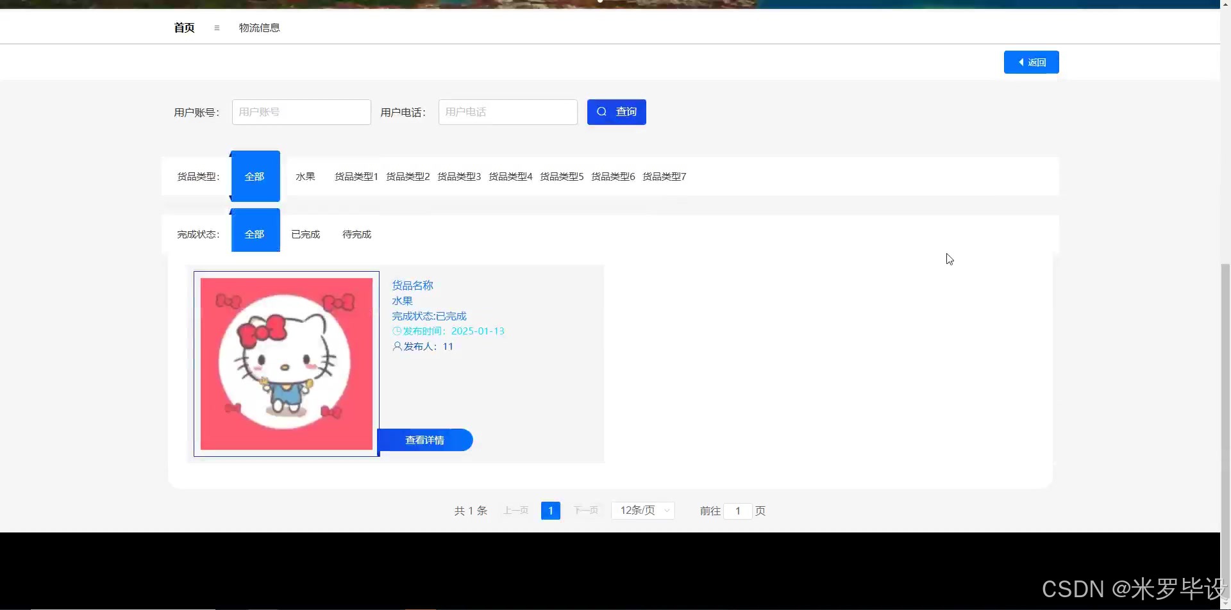Open the 12条/页 page size dropdown
Viewport: 1231px width, 610px height.
(643, 511)
